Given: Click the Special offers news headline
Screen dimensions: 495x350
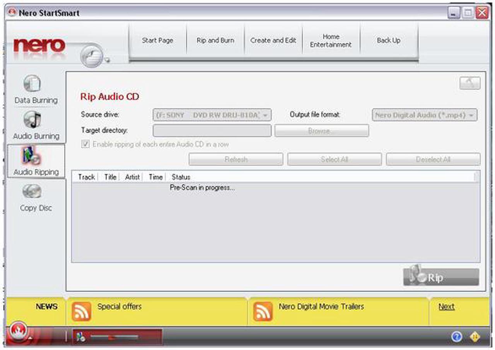Looking at the screenshot, I should (x=119, y=306).
